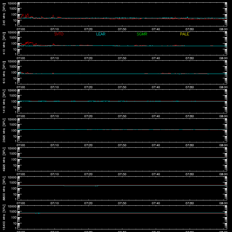Image resolution: width=232 pixels, height=232 pixels.
Task: Click the 10000 tick label on the 15400 MHz panel
Action: [12, 206]
